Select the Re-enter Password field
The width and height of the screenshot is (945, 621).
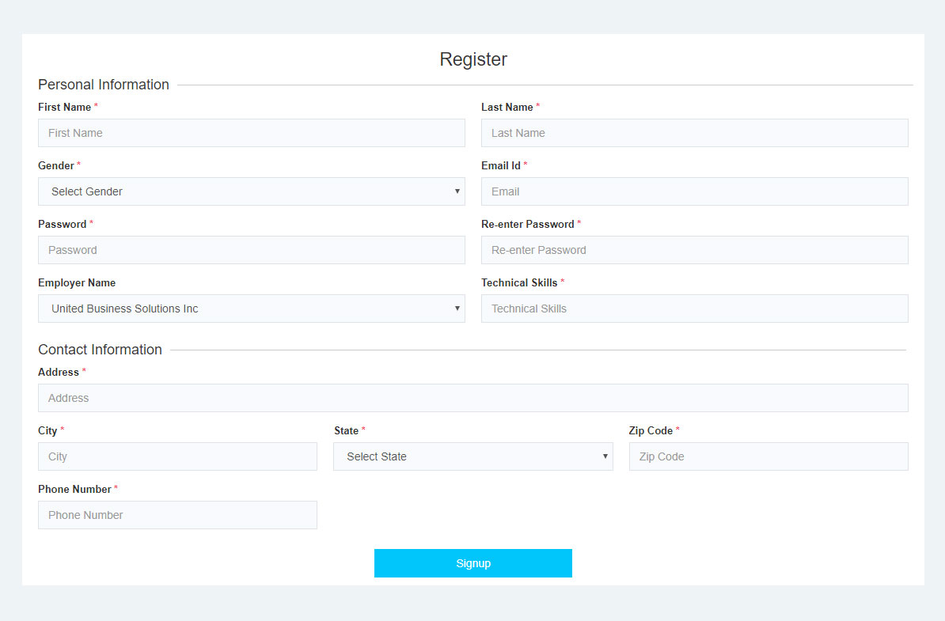(x=694, y=250)
